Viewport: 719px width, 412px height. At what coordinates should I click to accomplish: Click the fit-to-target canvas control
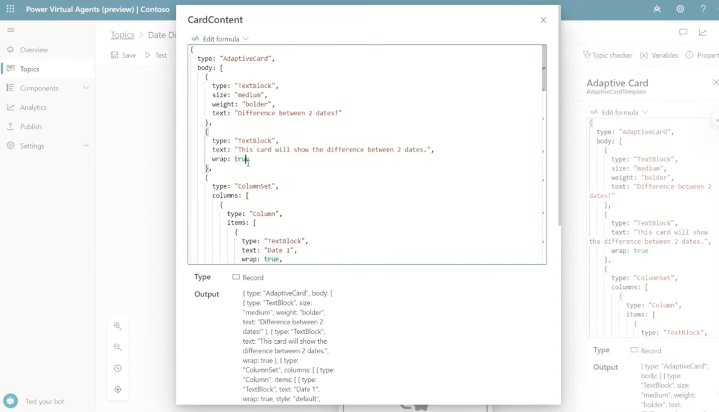(117, 389)
